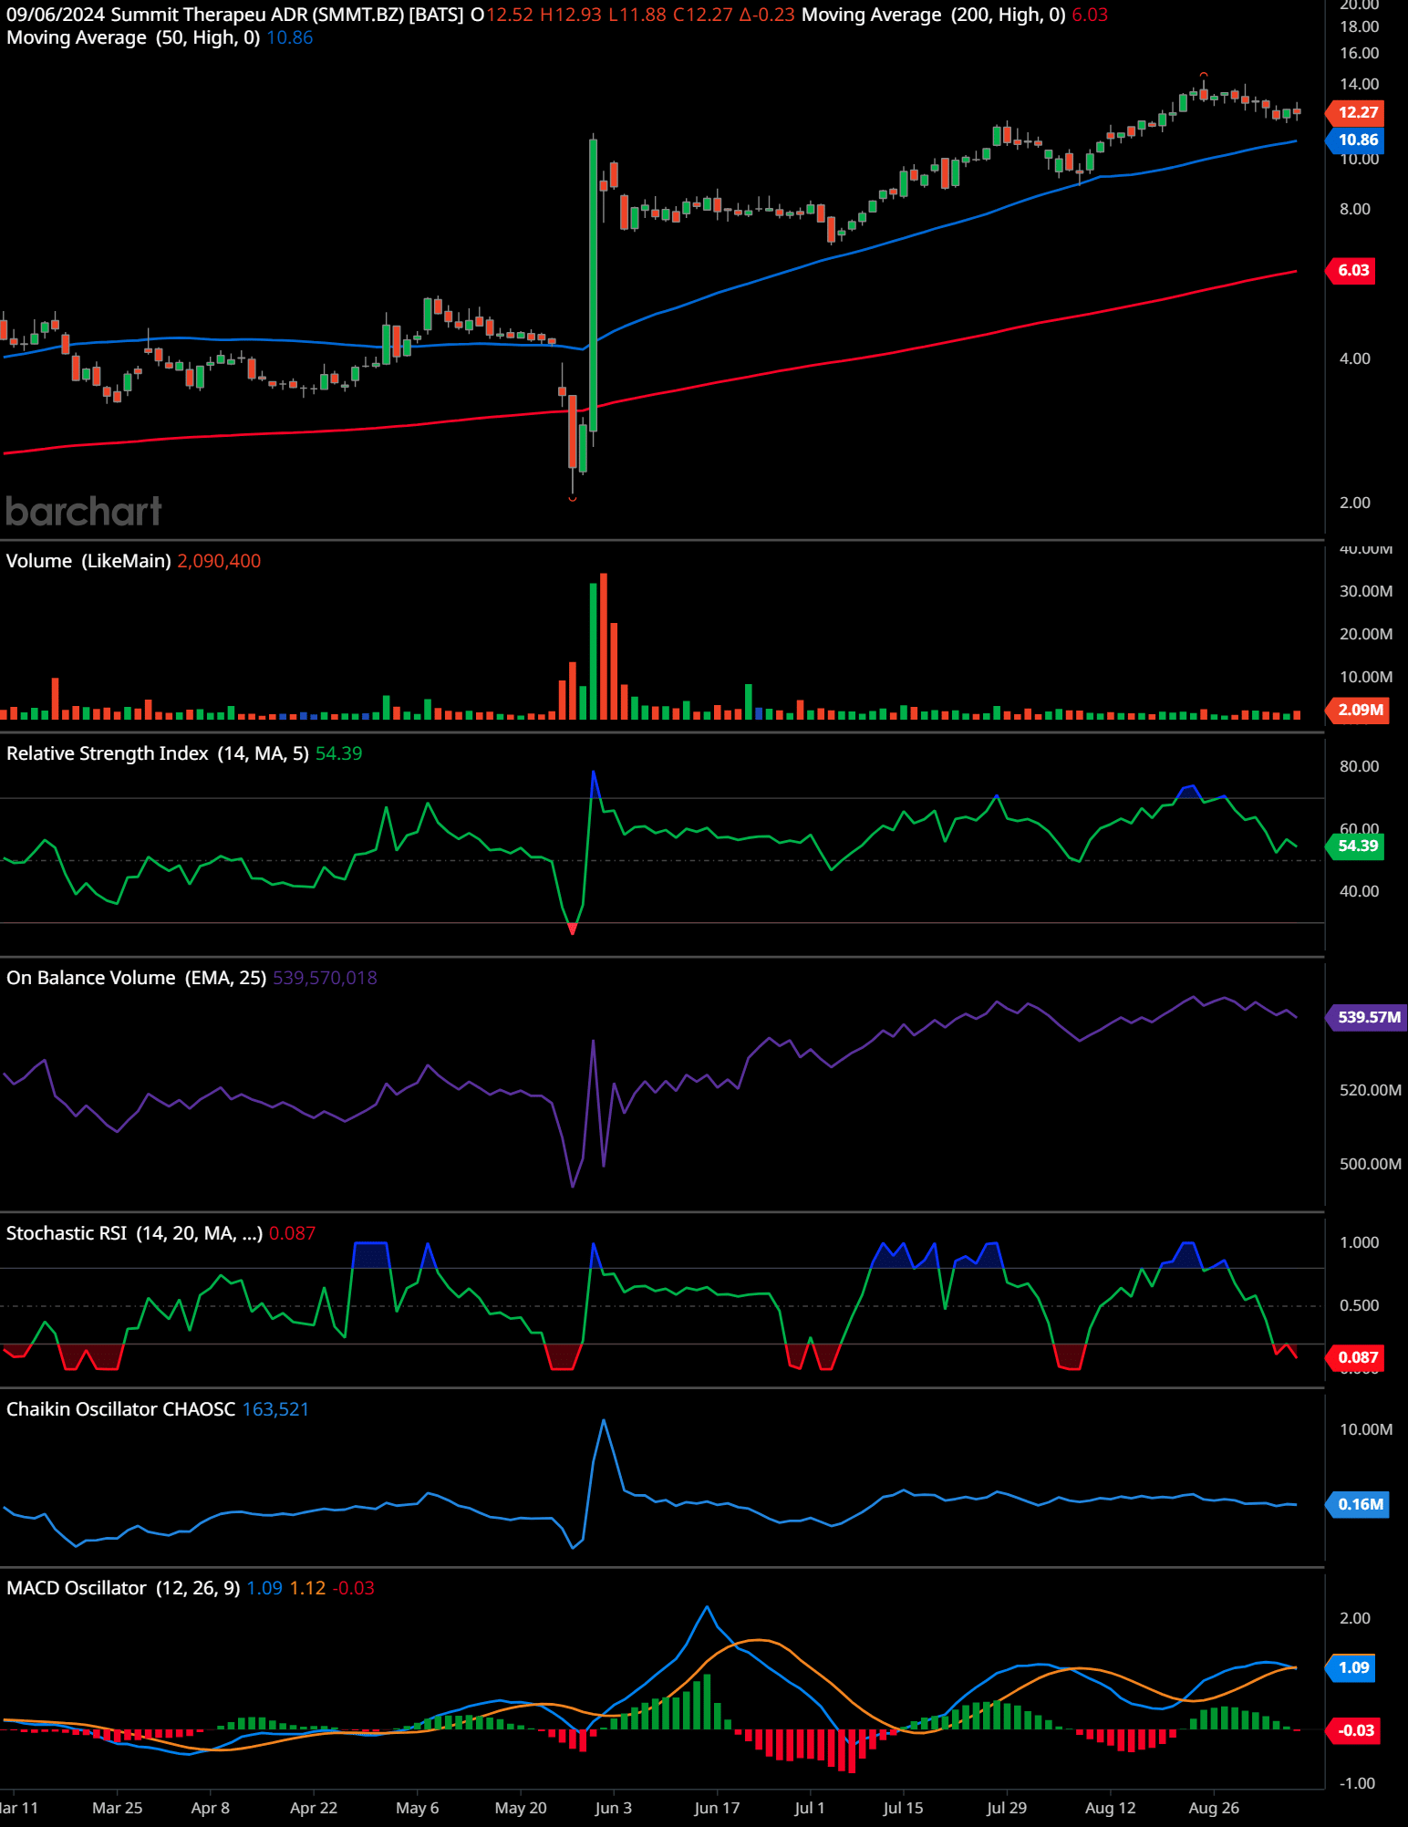Click the 0.500 Stochastic RSI axis label
Image resolution: width=1408 pixels, height=1827 pixels.
pos(1359,1305)
